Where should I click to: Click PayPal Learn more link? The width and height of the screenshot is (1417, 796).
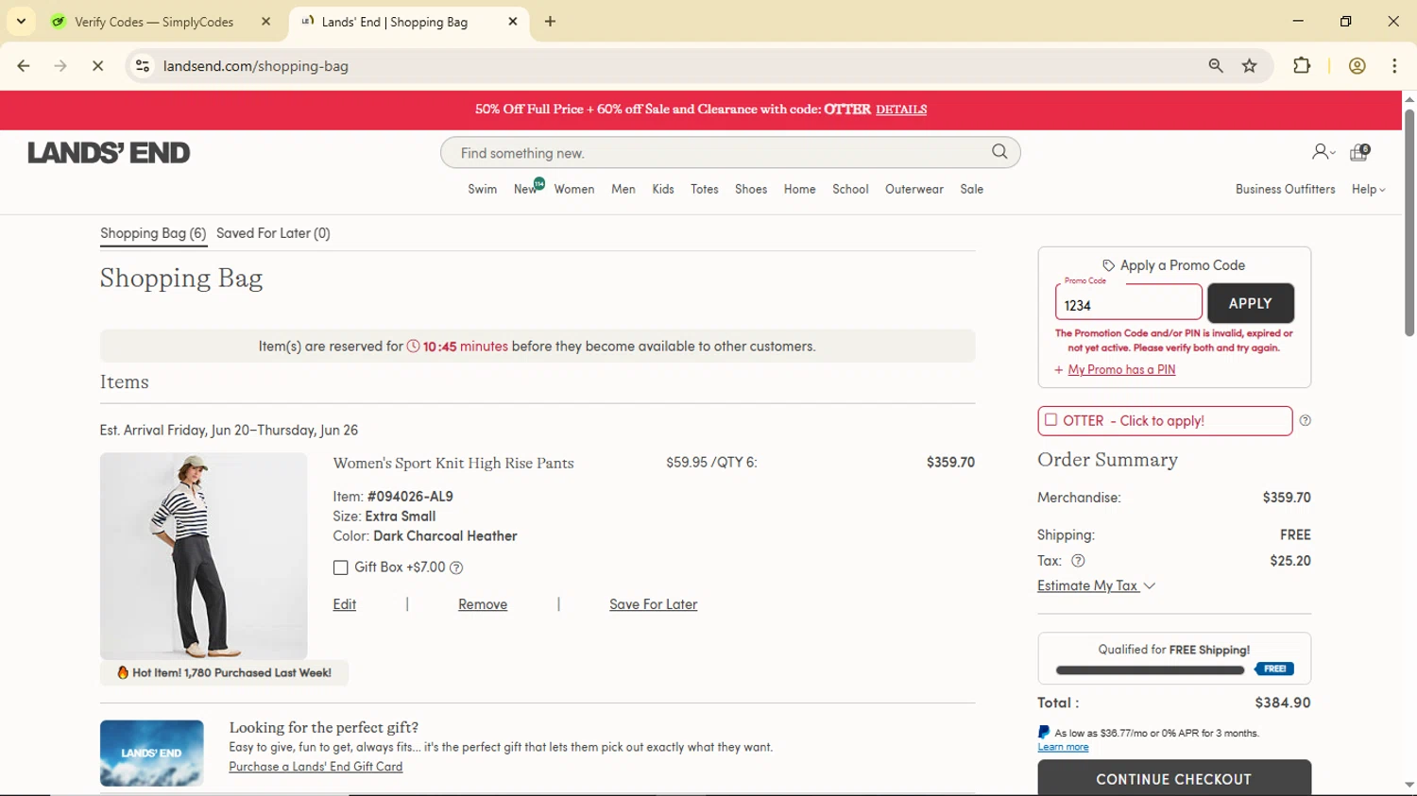click(x=1063, y=747)
